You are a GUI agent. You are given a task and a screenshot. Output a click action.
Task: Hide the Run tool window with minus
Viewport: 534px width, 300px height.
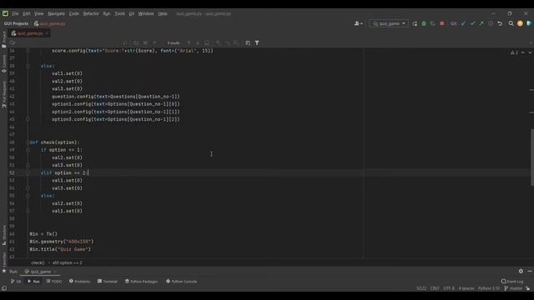tap(530, 271)
